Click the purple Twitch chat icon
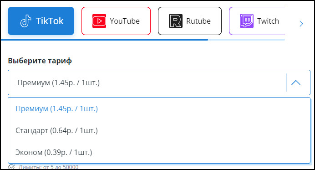Viewport: 315px width, 170px height. [x=247, y=21]
